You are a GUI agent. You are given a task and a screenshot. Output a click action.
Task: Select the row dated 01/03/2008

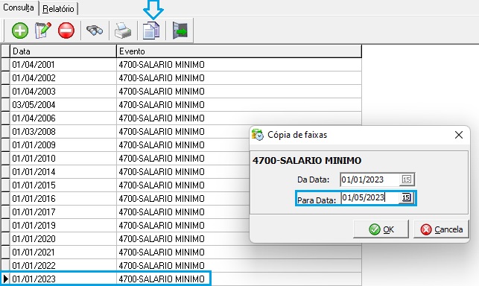[x=125, y=132]
